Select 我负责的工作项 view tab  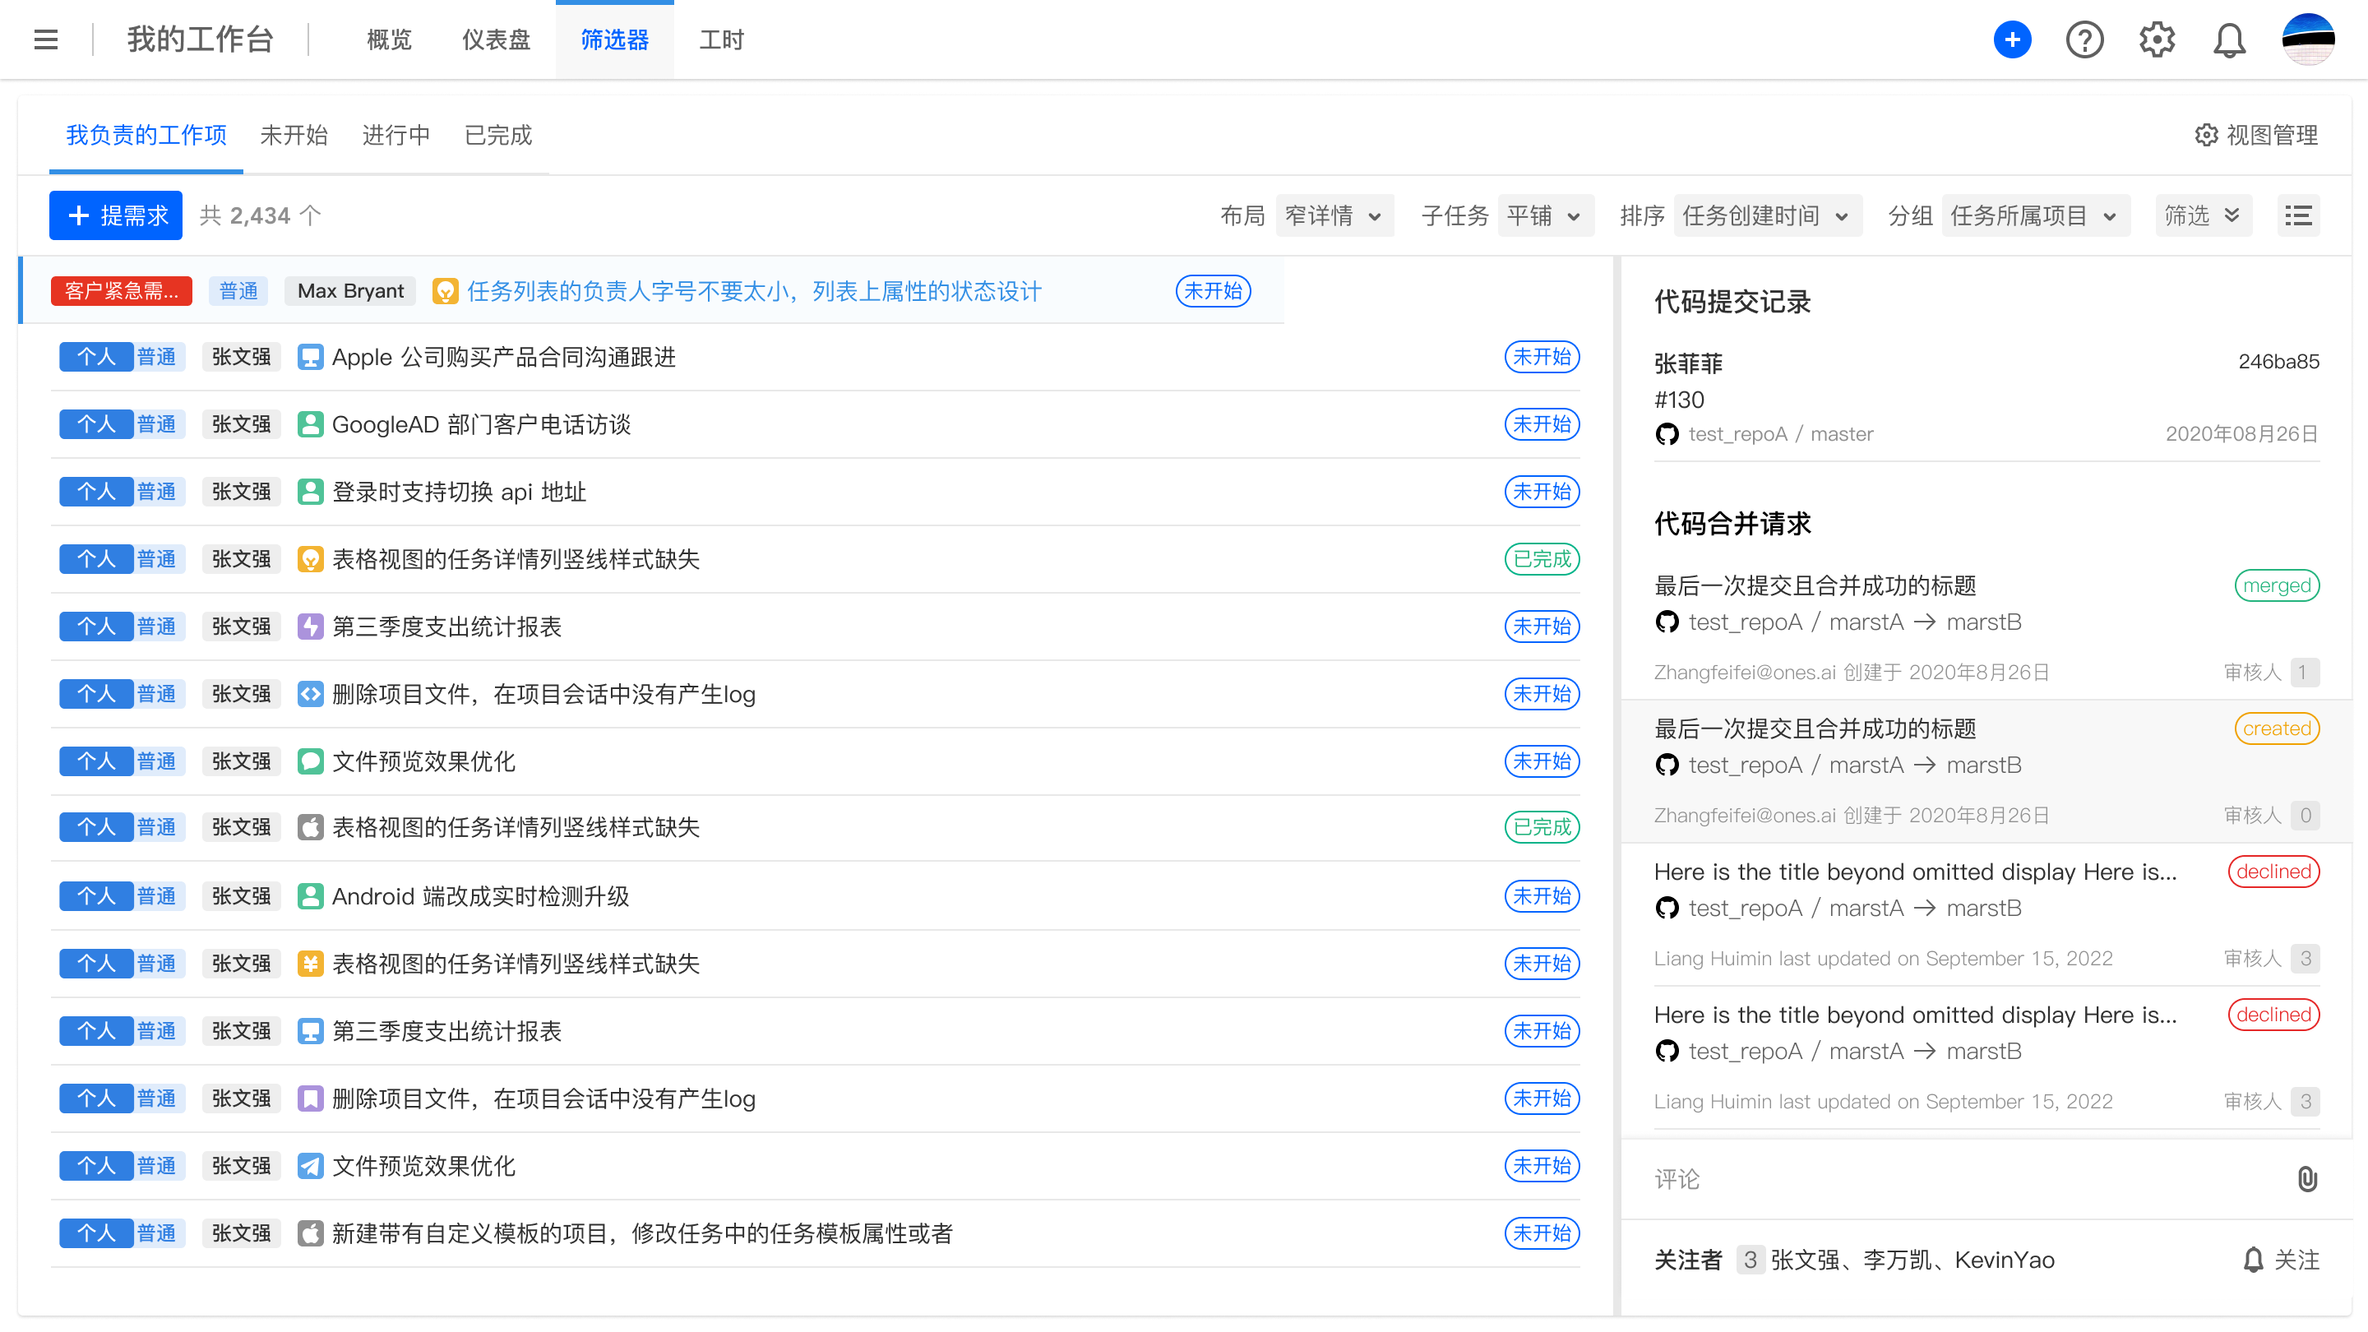[146, 136]
